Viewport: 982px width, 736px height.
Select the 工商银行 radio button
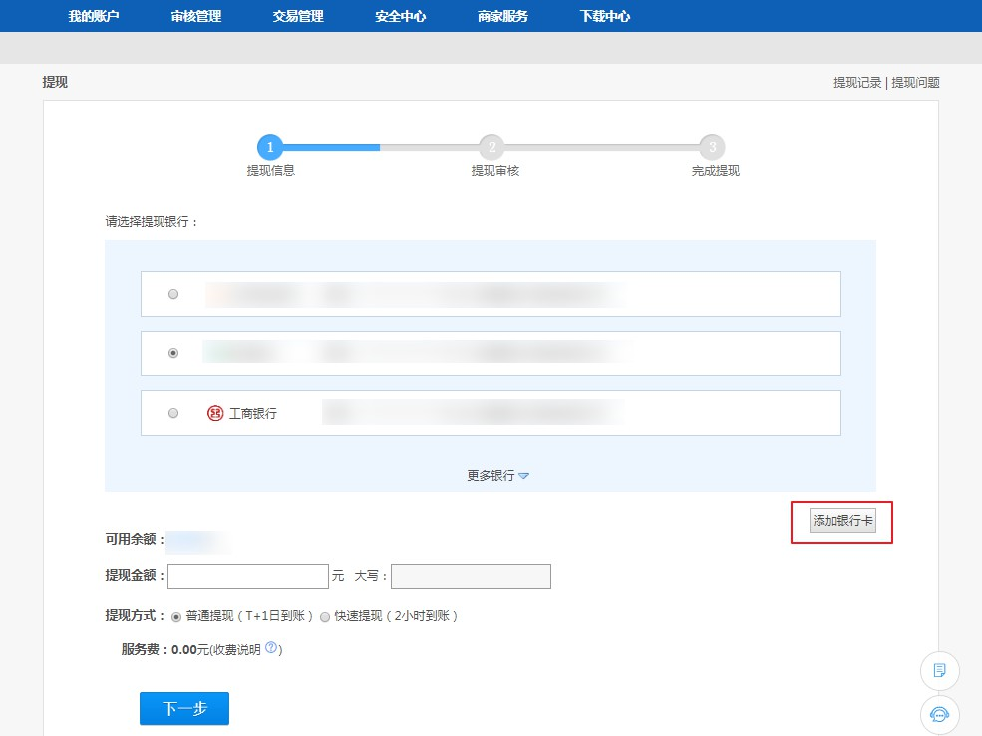[x=173, y=413]
